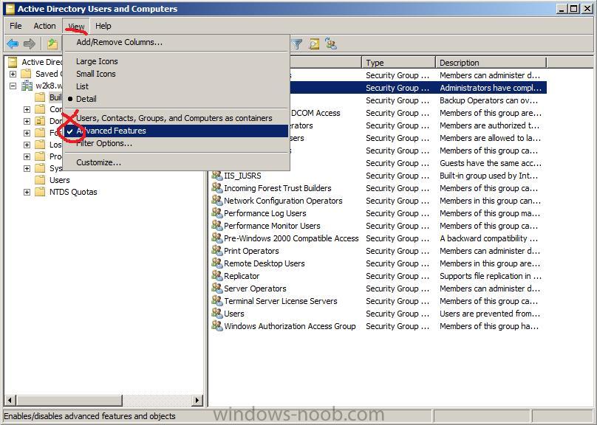Go up one level with the folder-arrow icon

click(x=52, y=44)
